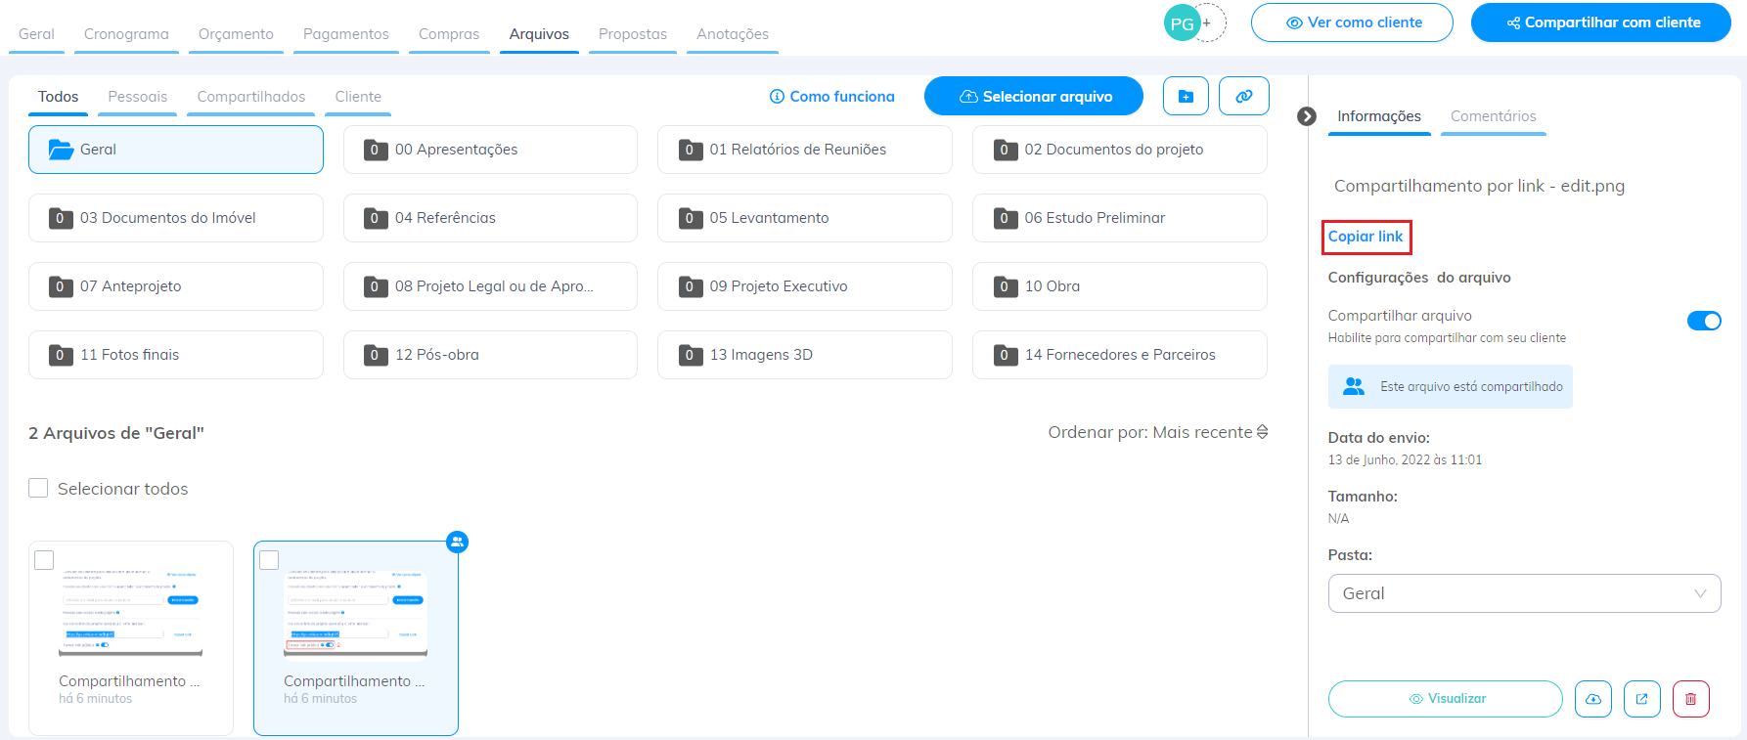The height and width of the screenshot is (740, 1747).
Task: Check the first file thumbnail checkbox
Action: point(44,560)
